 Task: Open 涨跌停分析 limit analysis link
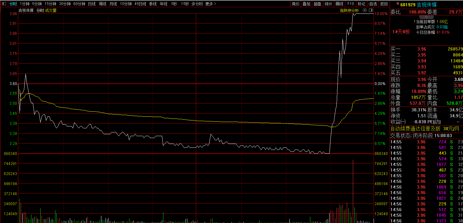(x=349, y=10)
